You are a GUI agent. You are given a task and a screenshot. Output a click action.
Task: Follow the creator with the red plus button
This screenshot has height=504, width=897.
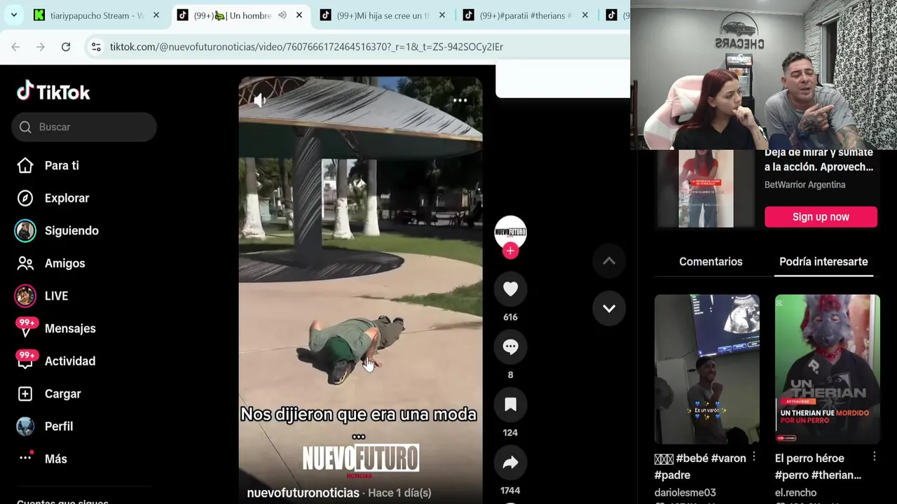point(510,251)
